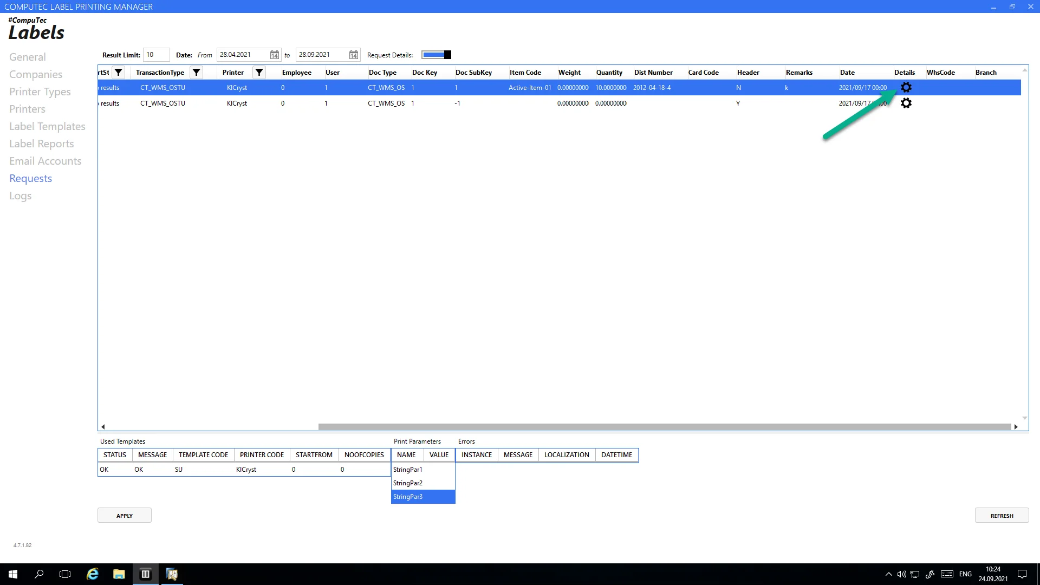
Task: Click the rtSt column filter funnel
Action: [x=118, y=73]
